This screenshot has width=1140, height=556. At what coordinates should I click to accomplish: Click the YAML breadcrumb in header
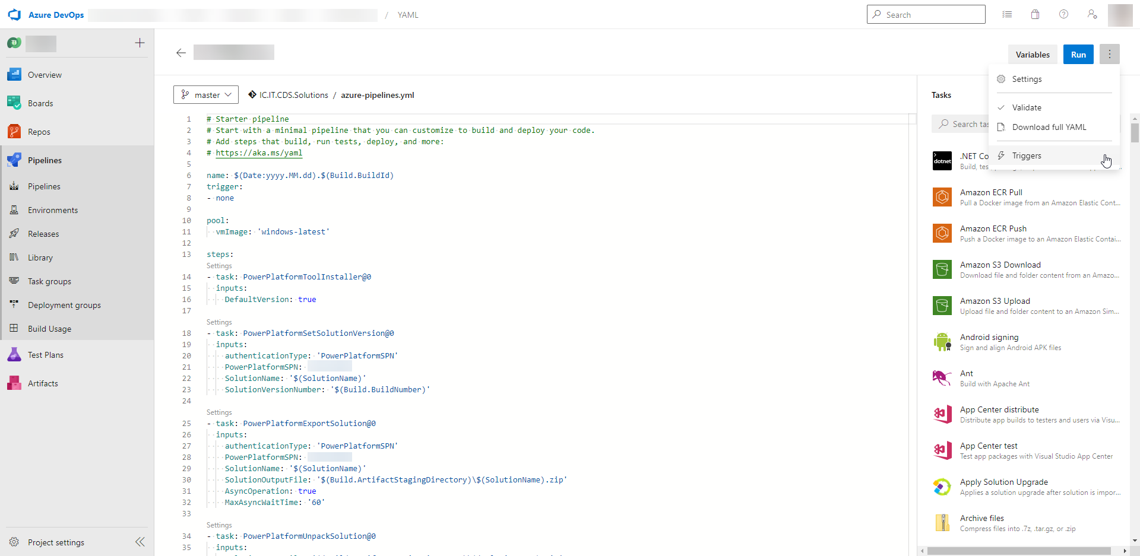tap(408, 15)
